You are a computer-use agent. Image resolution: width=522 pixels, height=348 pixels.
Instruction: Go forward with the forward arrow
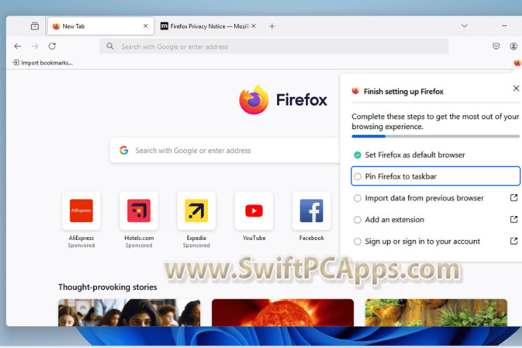[x=35, y=46]
